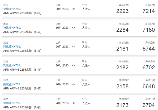Viewport: 158px width, 110px height.
Task: Click the <> symbol in the 7180 row
Action: tap(74, 28)
